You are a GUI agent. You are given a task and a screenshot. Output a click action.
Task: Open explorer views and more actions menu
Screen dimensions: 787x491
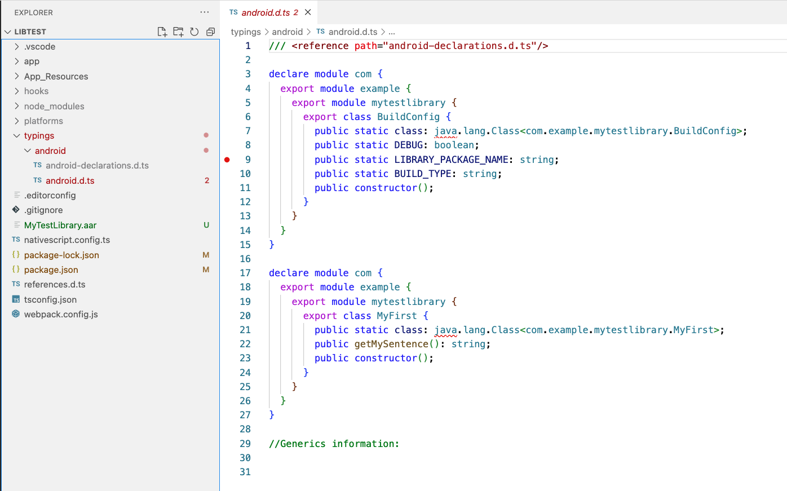point(204,12)
